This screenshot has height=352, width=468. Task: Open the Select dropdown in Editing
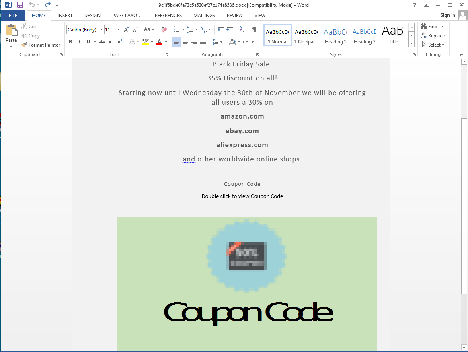coord(433,45)
